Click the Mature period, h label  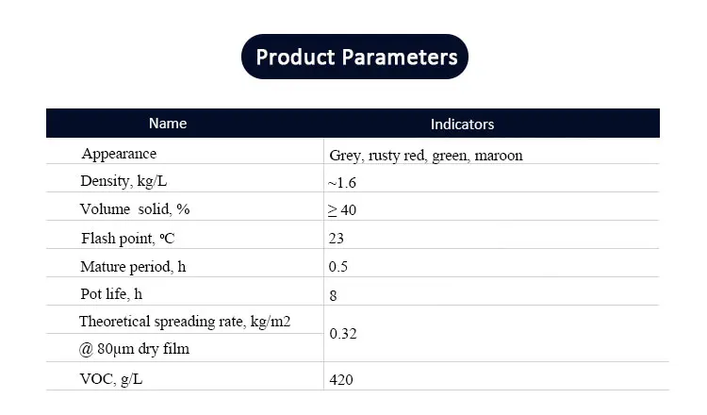click(x=133, y=267)
